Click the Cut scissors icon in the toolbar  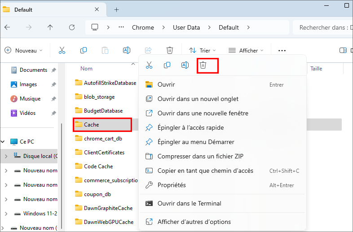(x=62, y=50)
